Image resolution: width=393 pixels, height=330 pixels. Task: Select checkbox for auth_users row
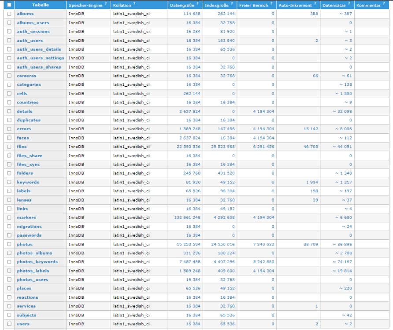click(x=9, y=40)
